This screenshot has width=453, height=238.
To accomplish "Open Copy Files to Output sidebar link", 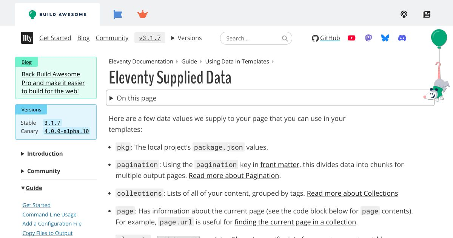I will click(47, 233).
